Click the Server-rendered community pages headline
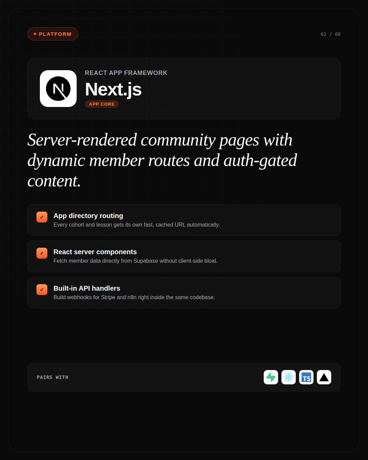Screen dimensions: 368x460 (x=162, y=160)
